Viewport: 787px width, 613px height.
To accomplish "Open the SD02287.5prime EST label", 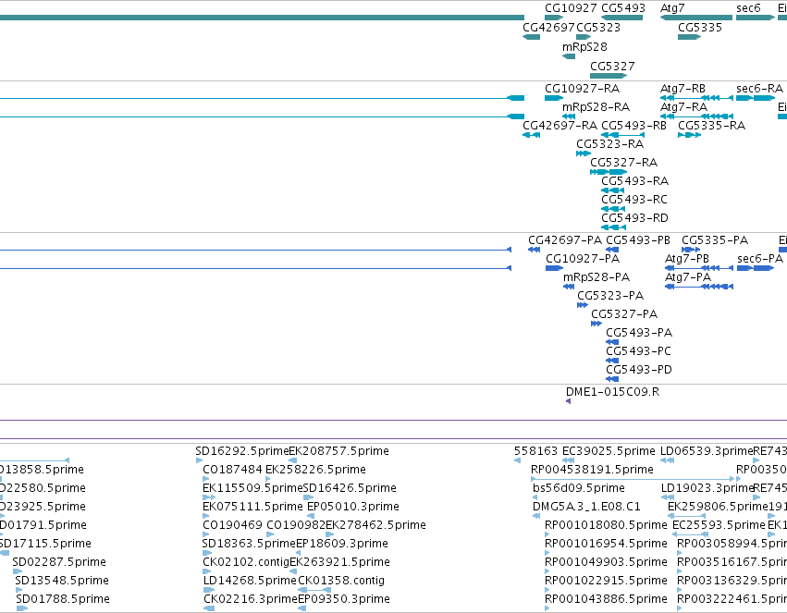I will 59,563.
